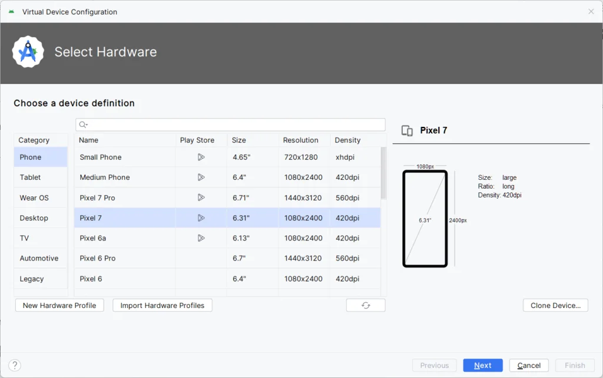Sort by the Name column header

click(x=125, y=140)
